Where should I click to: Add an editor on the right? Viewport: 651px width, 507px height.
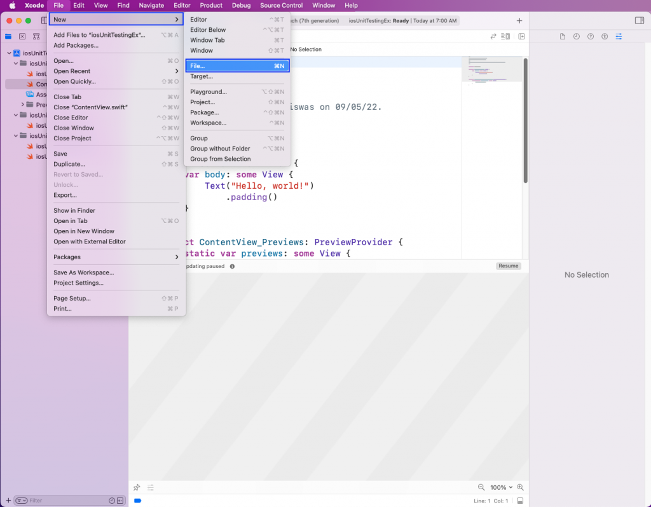(521, 36)
